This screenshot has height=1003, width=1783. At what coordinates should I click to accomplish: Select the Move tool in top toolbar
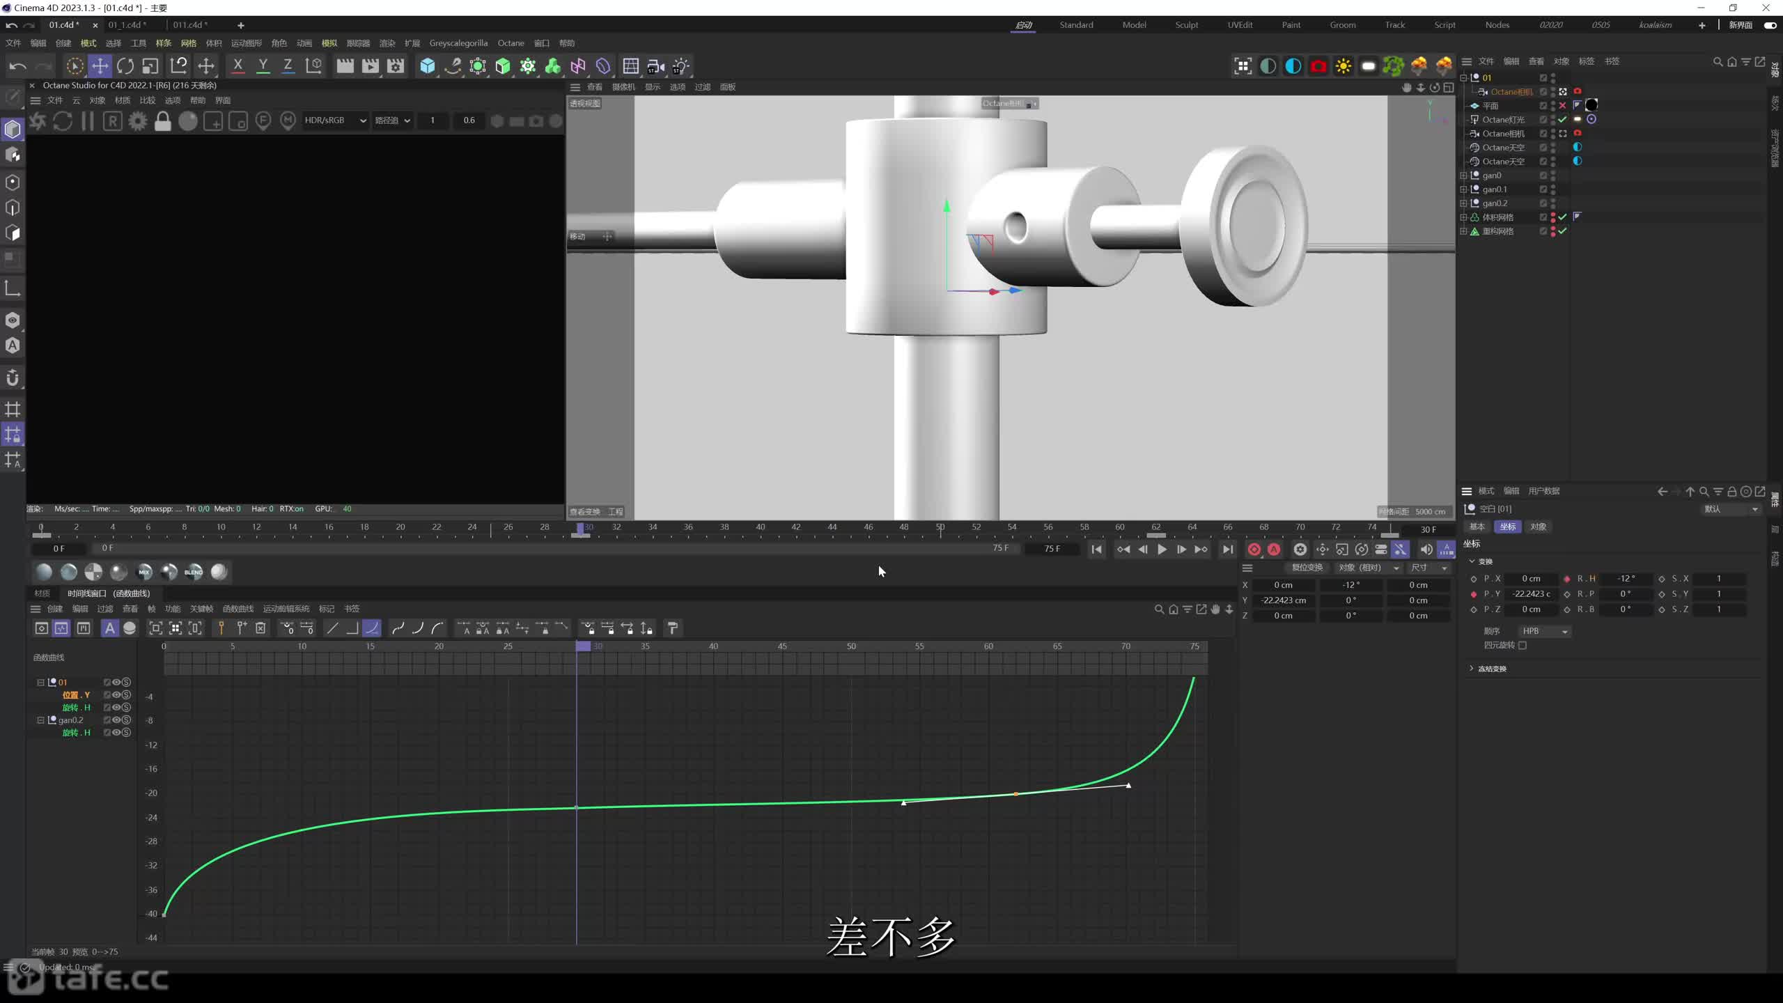(100, 66)
